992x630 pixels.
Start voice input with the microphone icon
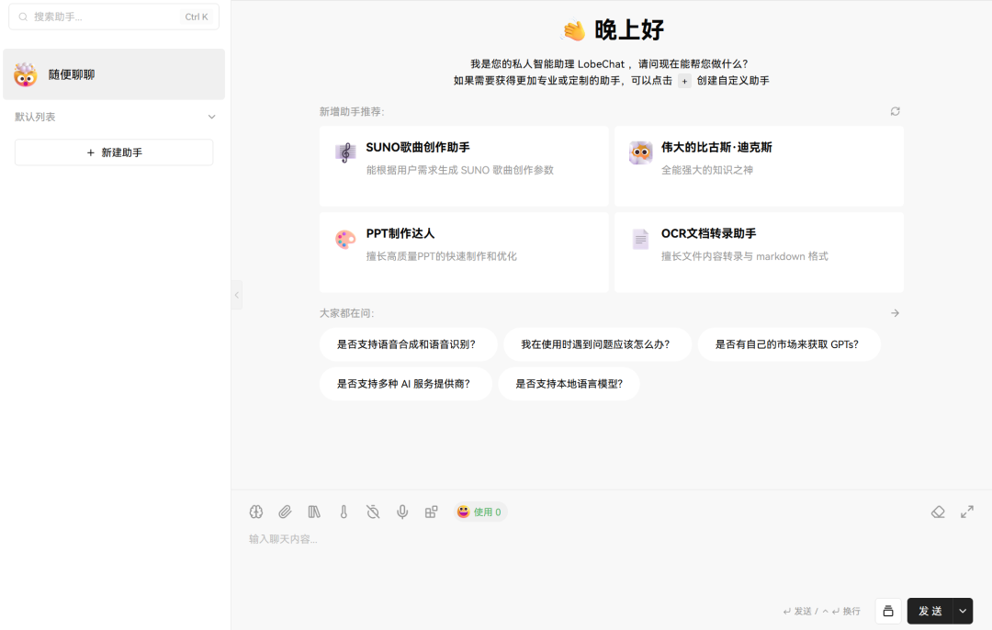coord(402,512)
